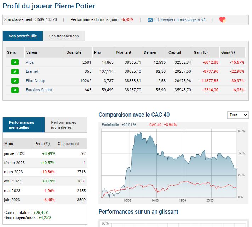Click the green A badge beside Elior Group
The image size is (252, 227).
tap(15, 81)
